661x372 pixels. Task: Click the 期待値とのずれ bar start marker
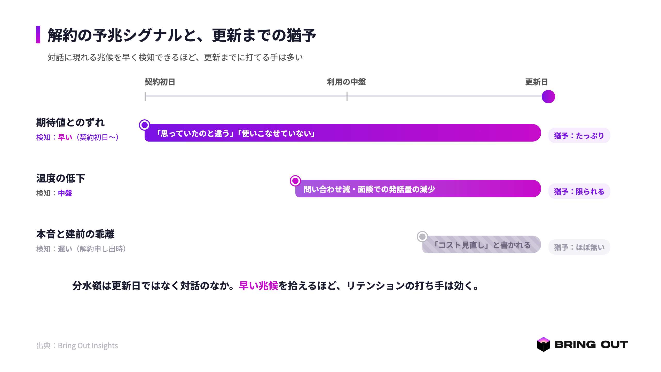point(145,125)
